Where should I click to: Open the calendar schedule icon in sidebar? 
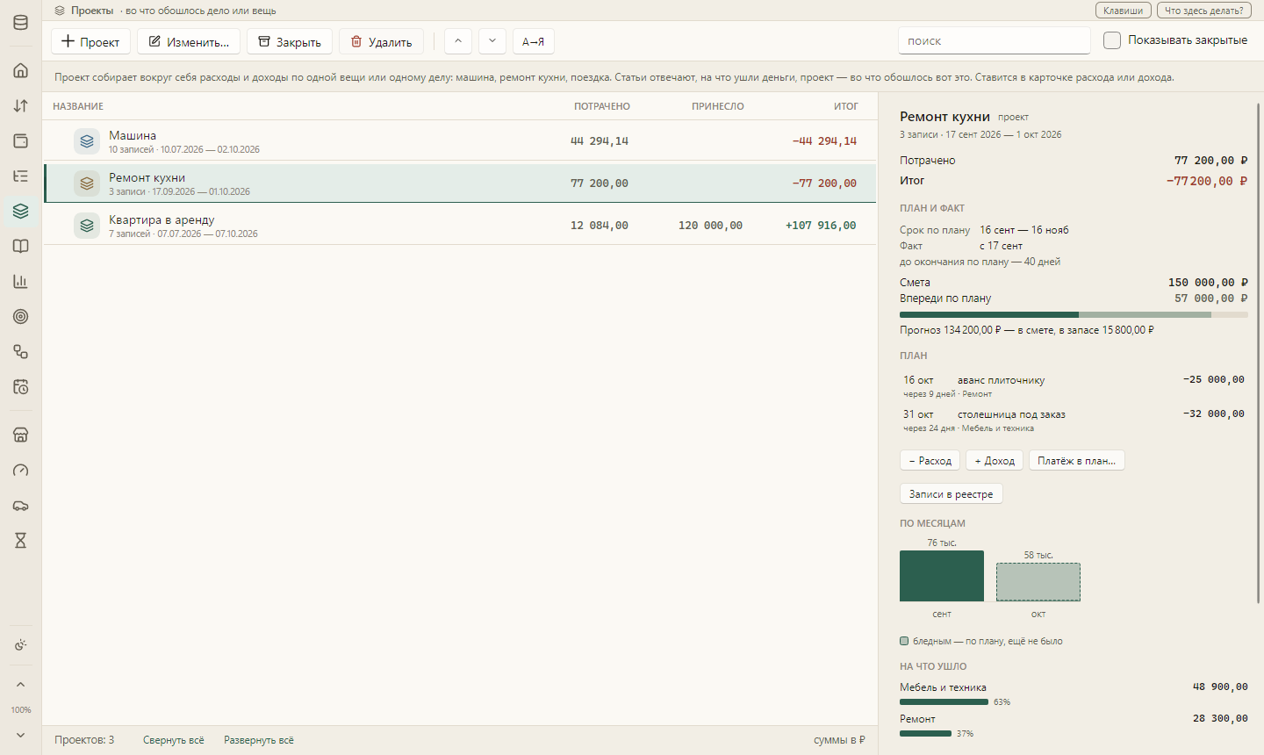click(x=21, y=386)
